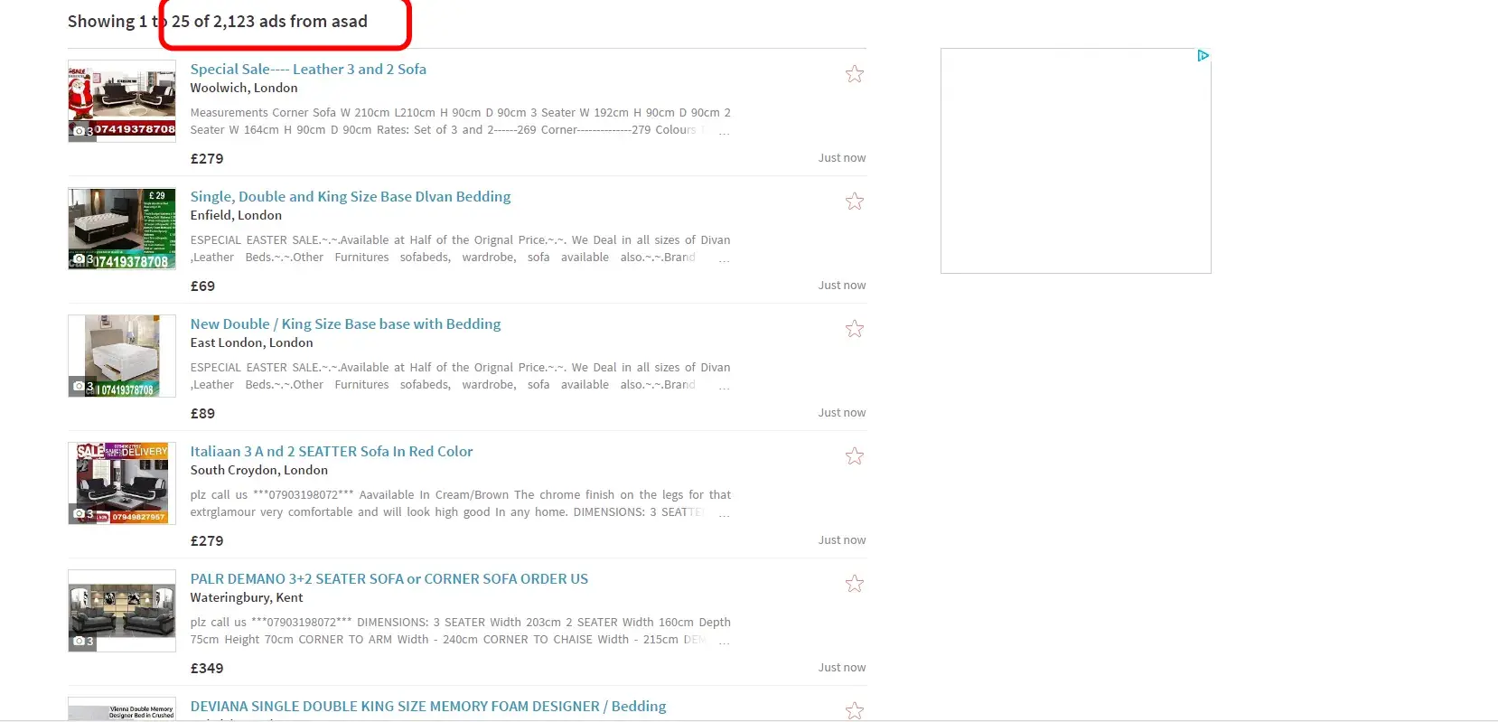Click the red sofa SALE thumbnail
The image size is (1498, 722).
pos(122,483)
